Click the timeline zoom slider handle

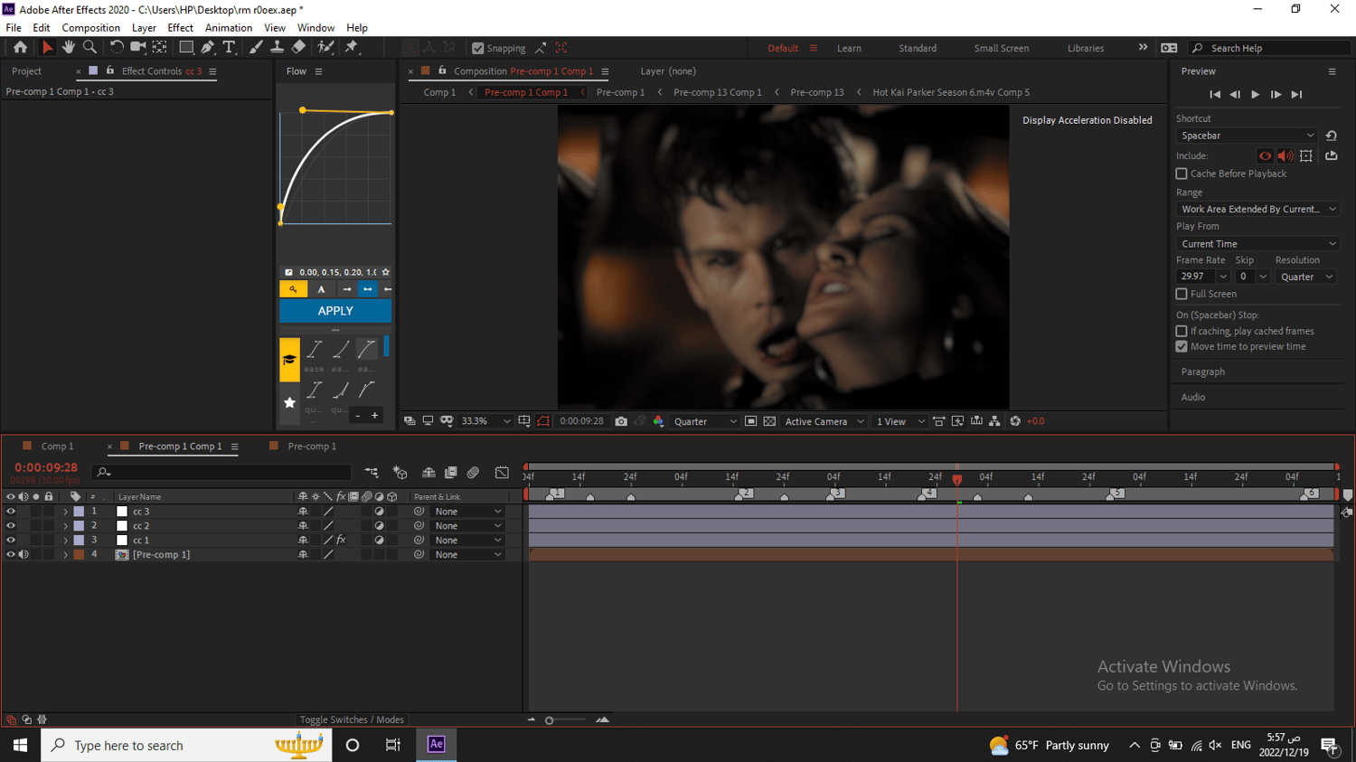point(549,720)
